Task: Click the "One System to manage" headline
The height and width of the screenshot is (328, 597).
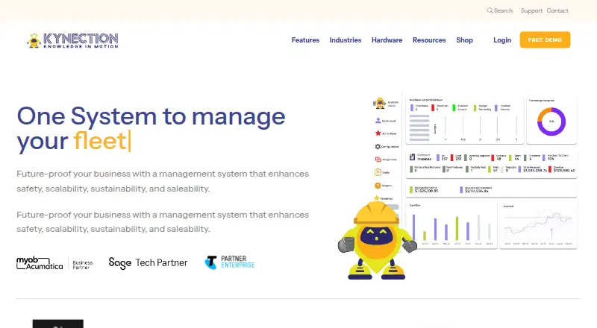Action: pyautogui.click(x=151, y=116)
